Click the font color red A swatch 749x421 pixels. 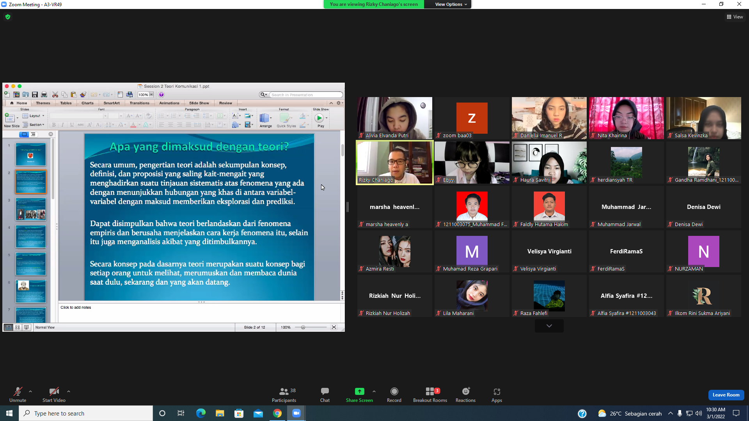coord(133,125)
